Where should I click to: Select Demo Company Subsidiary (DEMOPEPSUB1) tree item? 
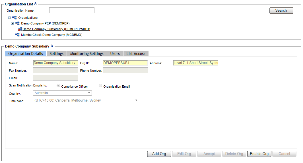tap(56, 29)
